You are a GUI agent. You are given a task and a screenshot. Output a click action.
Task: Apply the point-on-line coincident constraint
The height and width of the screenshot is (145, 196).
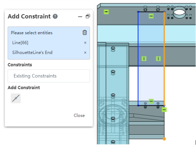pos(16,98)
